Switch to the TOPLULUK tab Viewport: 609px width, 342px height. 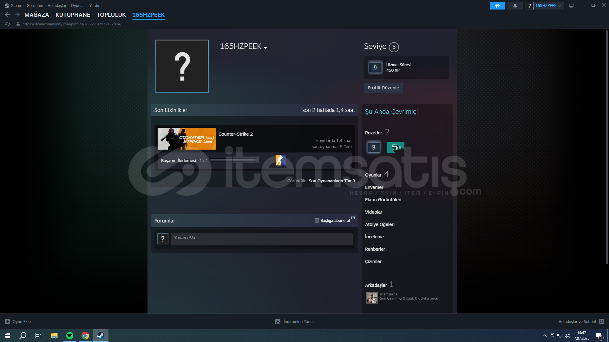(111, 15)
